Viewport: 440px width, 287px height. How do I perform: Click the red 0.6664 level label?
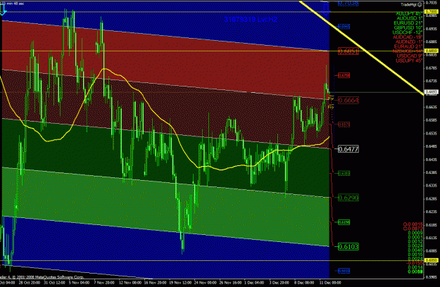coord(348,101)
